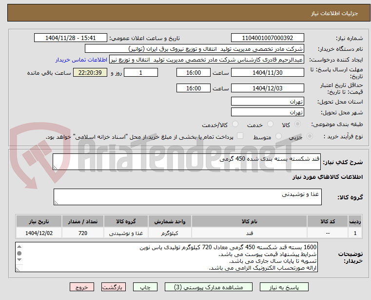Click the توضیحات خریدار text area
Viewport: 371px width, 300px height.
point(166,257)
